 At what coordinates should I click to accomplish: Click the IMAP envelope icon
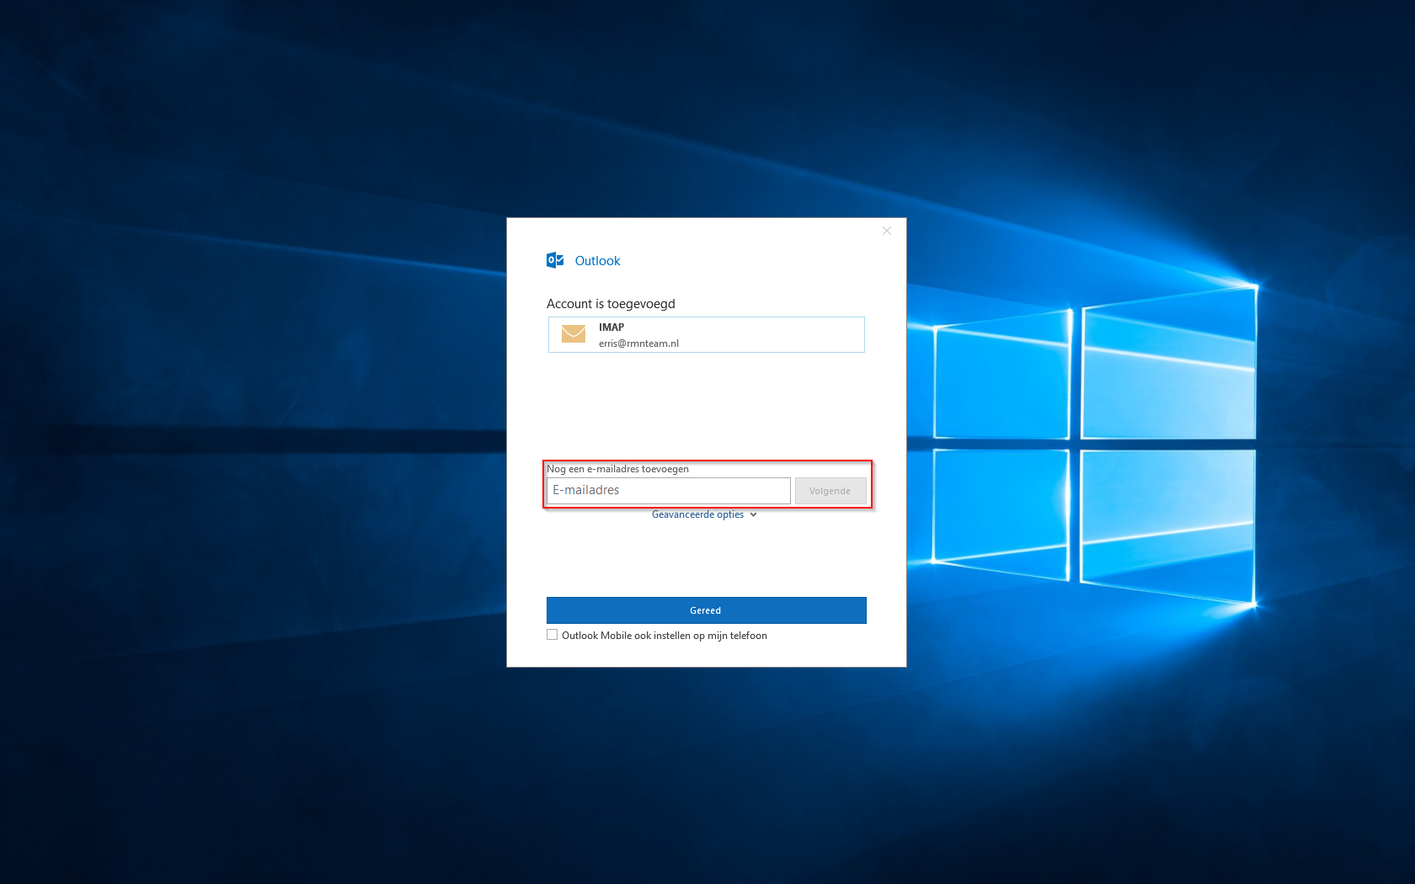(574, 334)
